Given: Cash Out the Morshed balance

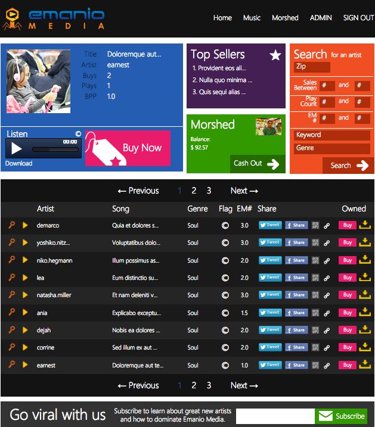Looking at the screenshot, I should [x=258, y=164].
